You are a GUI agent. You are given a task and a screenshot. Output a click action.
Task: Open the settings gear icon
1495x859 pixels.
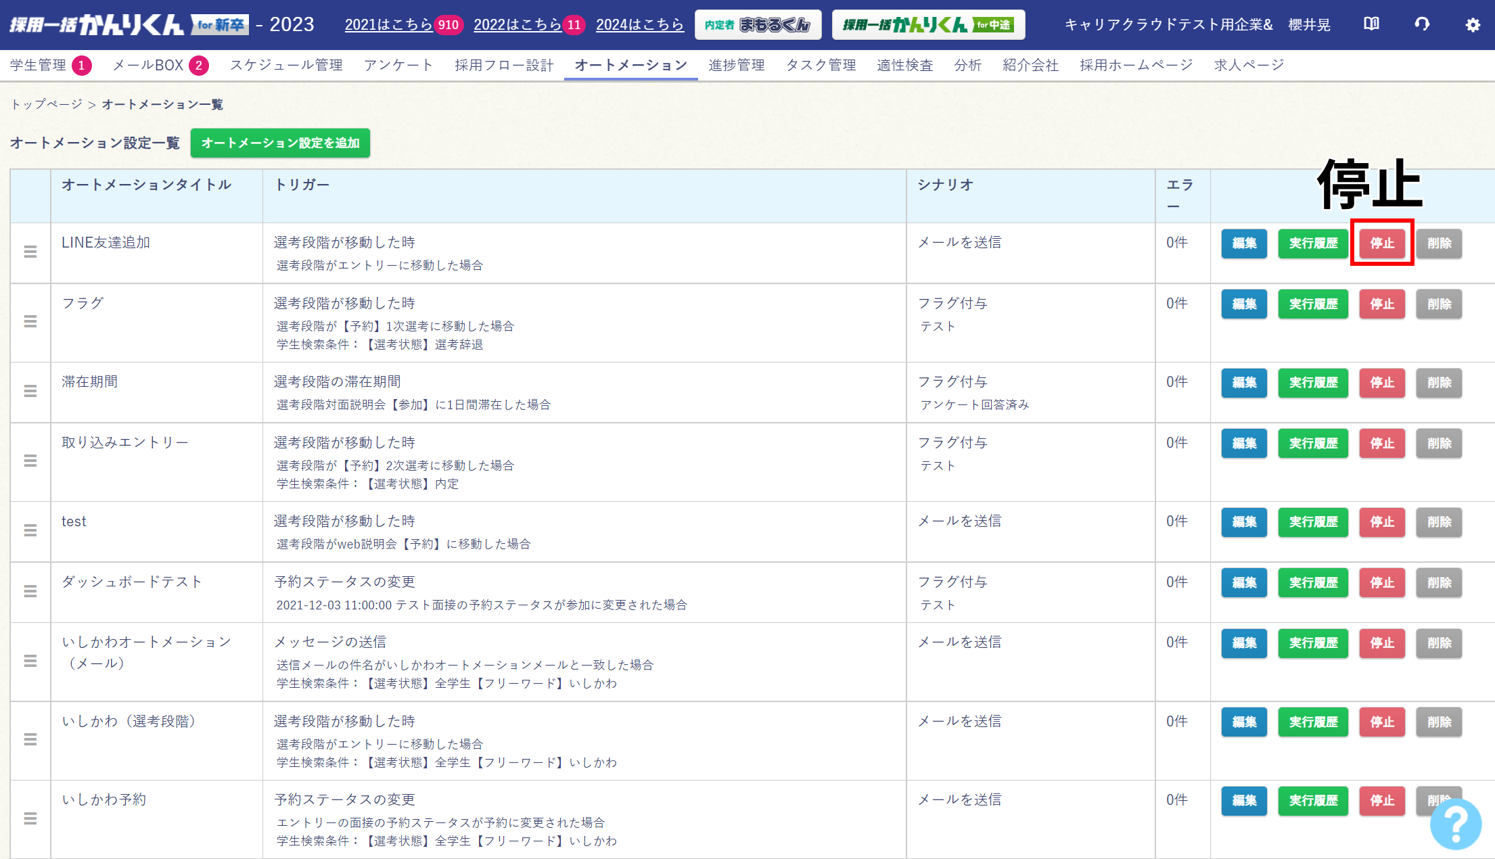pyautogui.click(x=1473, y=25)
